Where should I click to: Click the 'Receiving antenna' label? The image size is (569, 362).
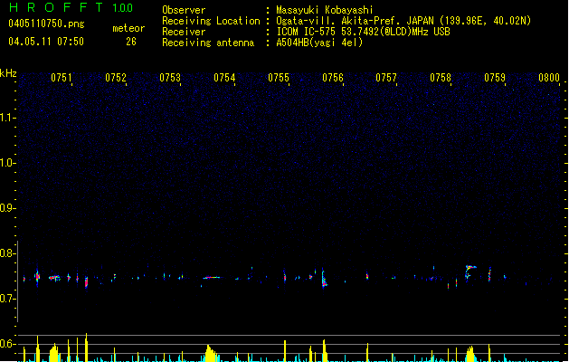pyautogui.click(x=208, y=43)
